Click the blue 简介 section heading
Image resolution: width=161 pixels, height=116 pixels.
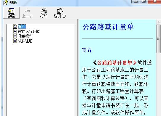coord(87,50)
